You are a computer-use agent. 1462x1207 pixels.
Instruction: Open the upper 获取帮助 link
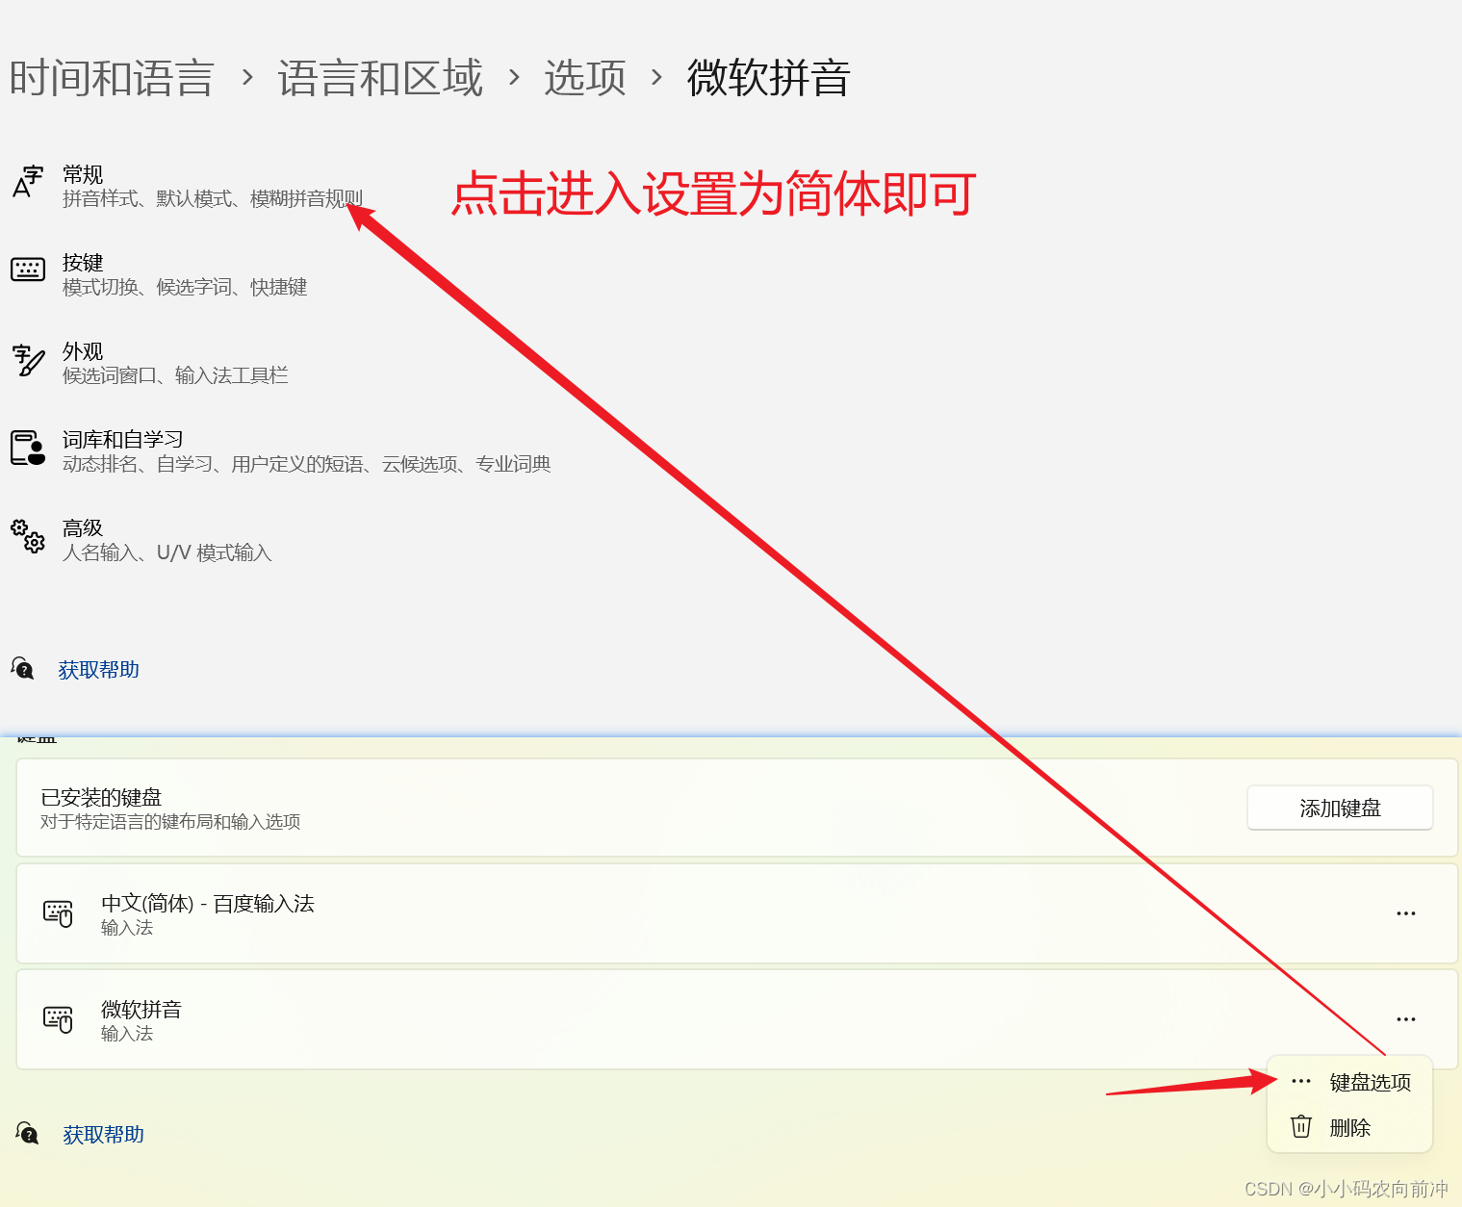98,670
